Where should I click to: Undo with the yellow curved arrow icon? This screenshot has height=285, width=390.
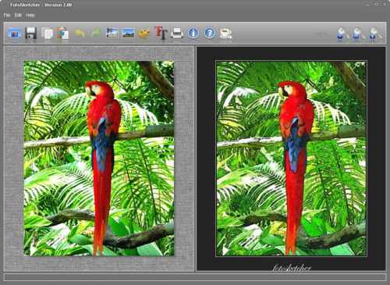click(80, 33)
